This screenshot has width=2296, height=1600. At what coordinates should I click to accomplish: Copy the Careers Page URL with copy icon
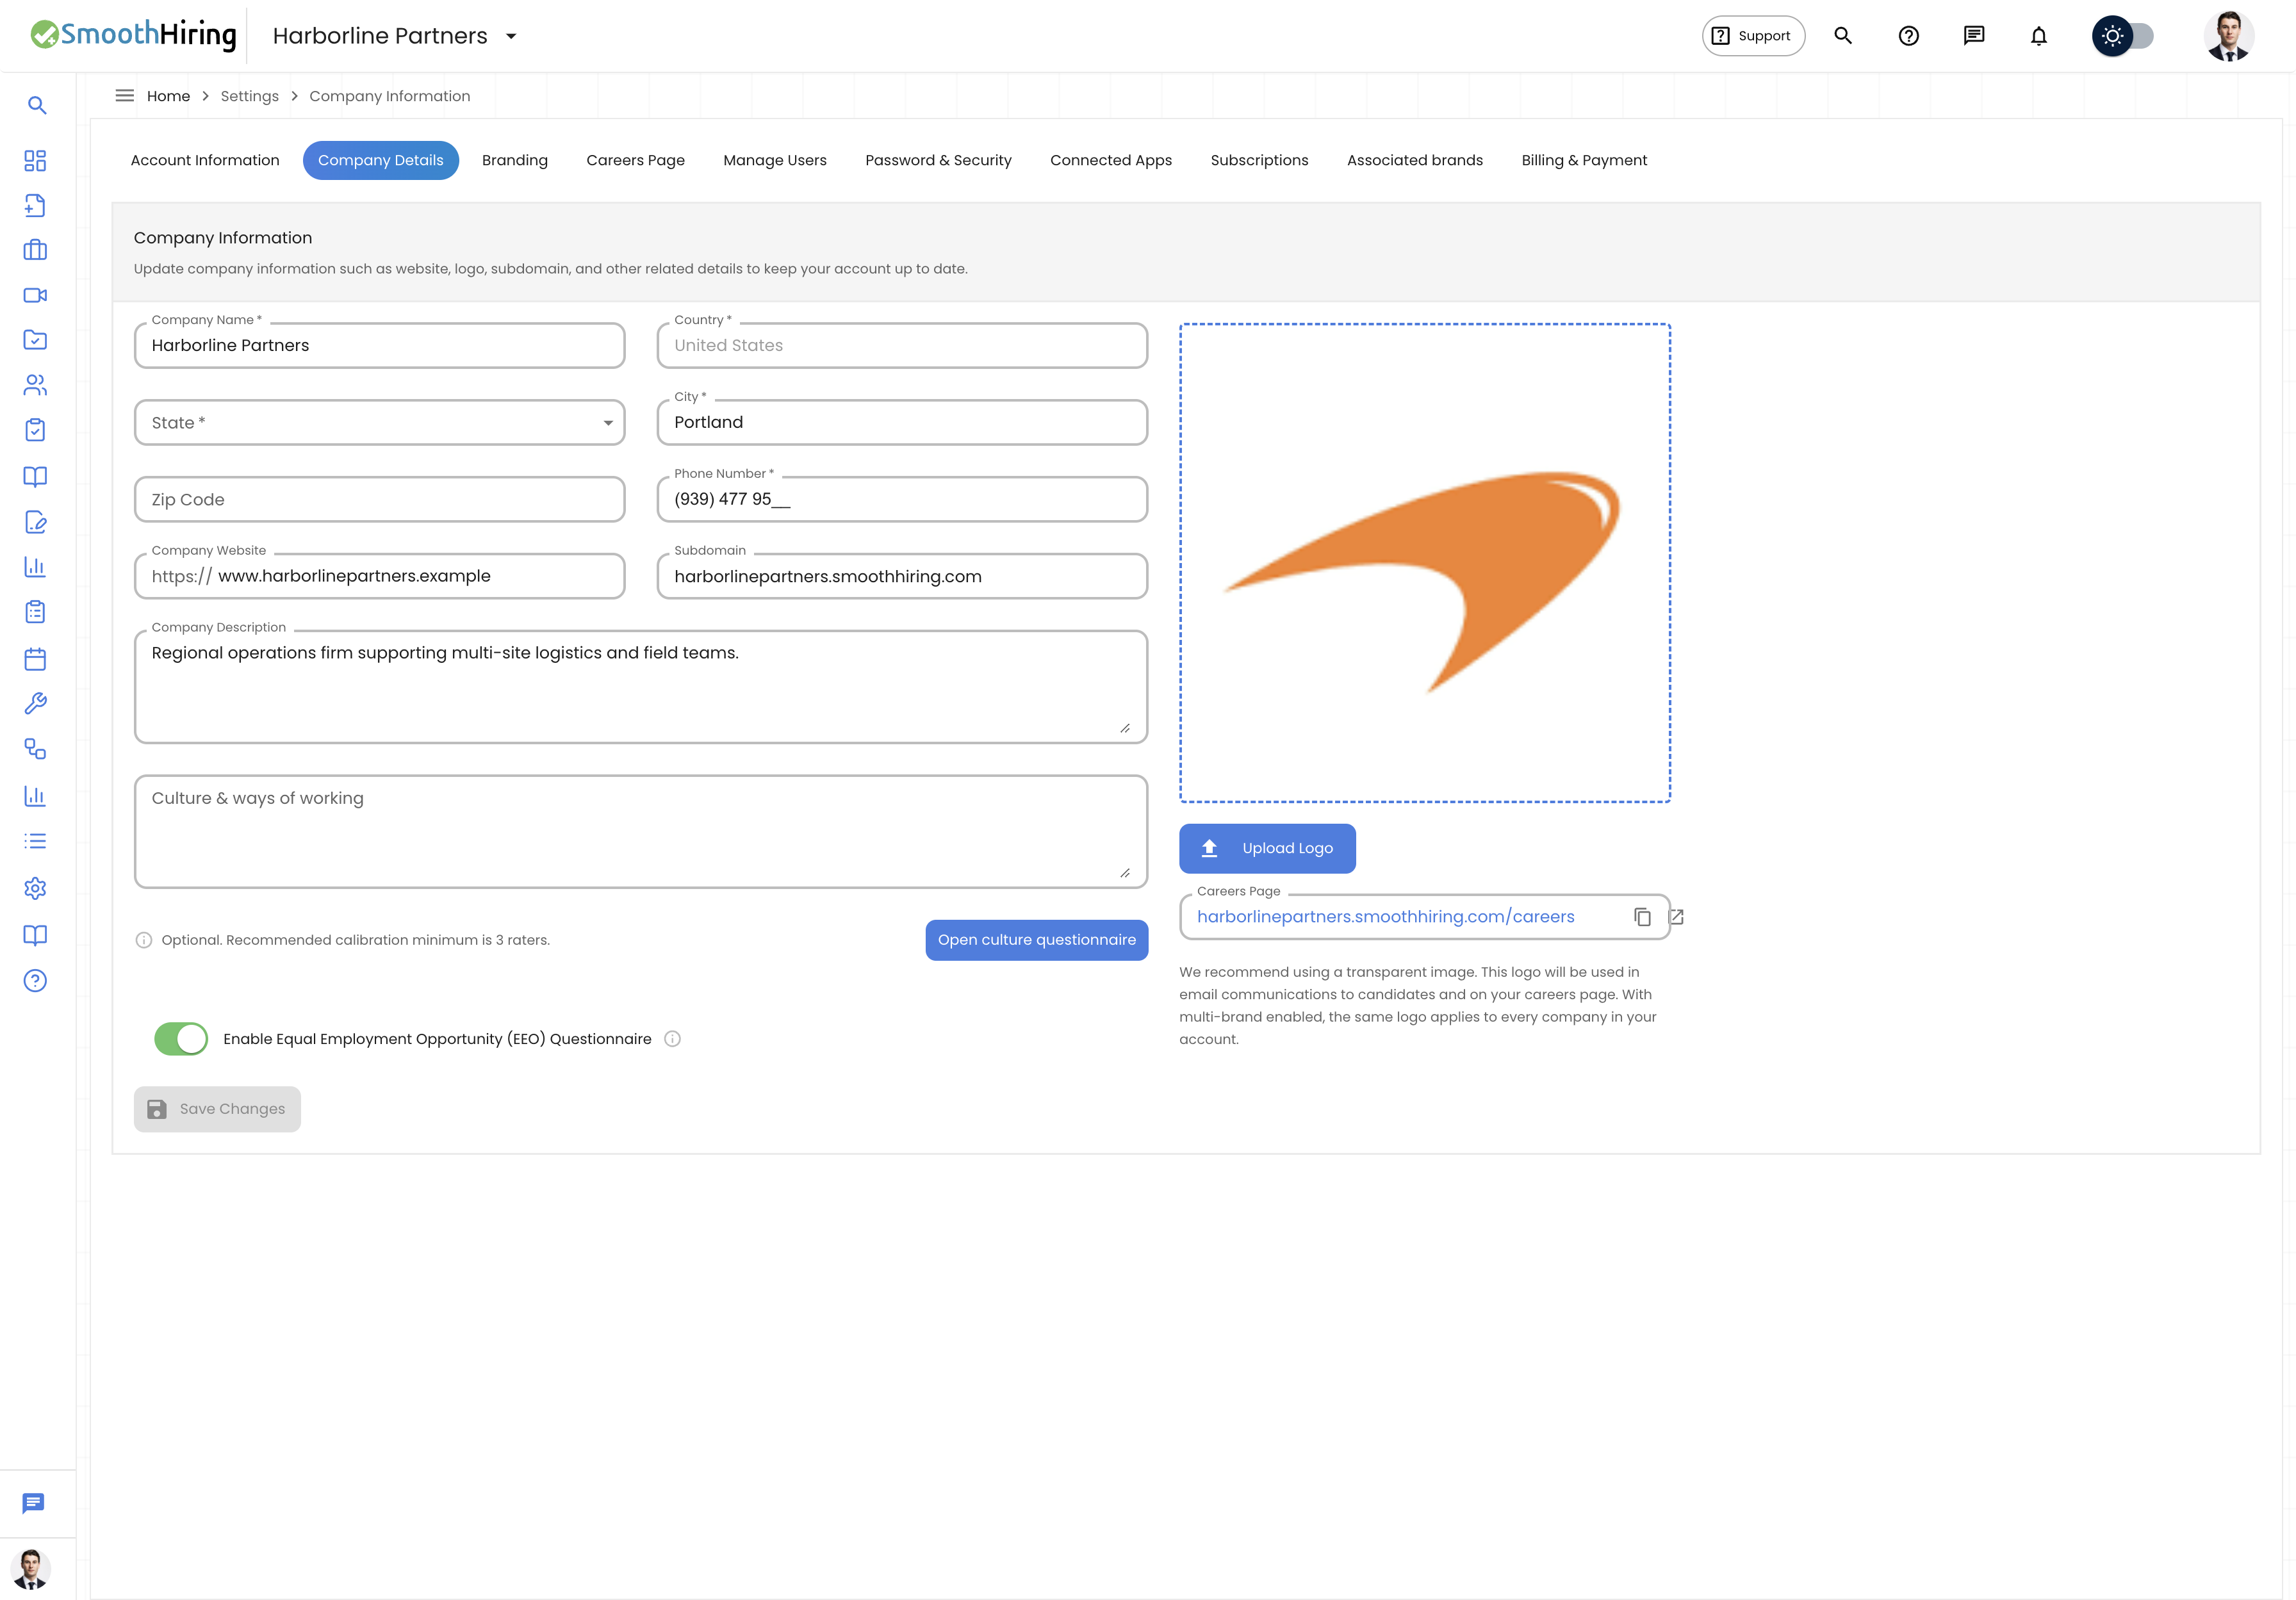tap(1642, 917)
